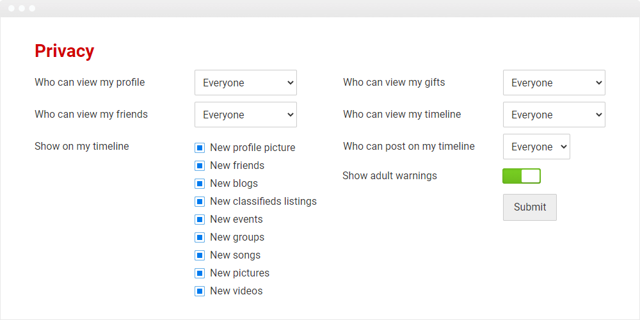Uncheck New pictures checkbox
Viewport: 640px width, 320px height.
point(200,273)
